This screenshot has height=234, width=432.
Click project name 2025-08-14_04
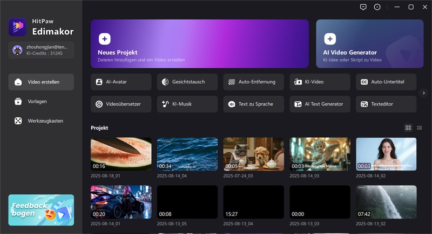172,176
